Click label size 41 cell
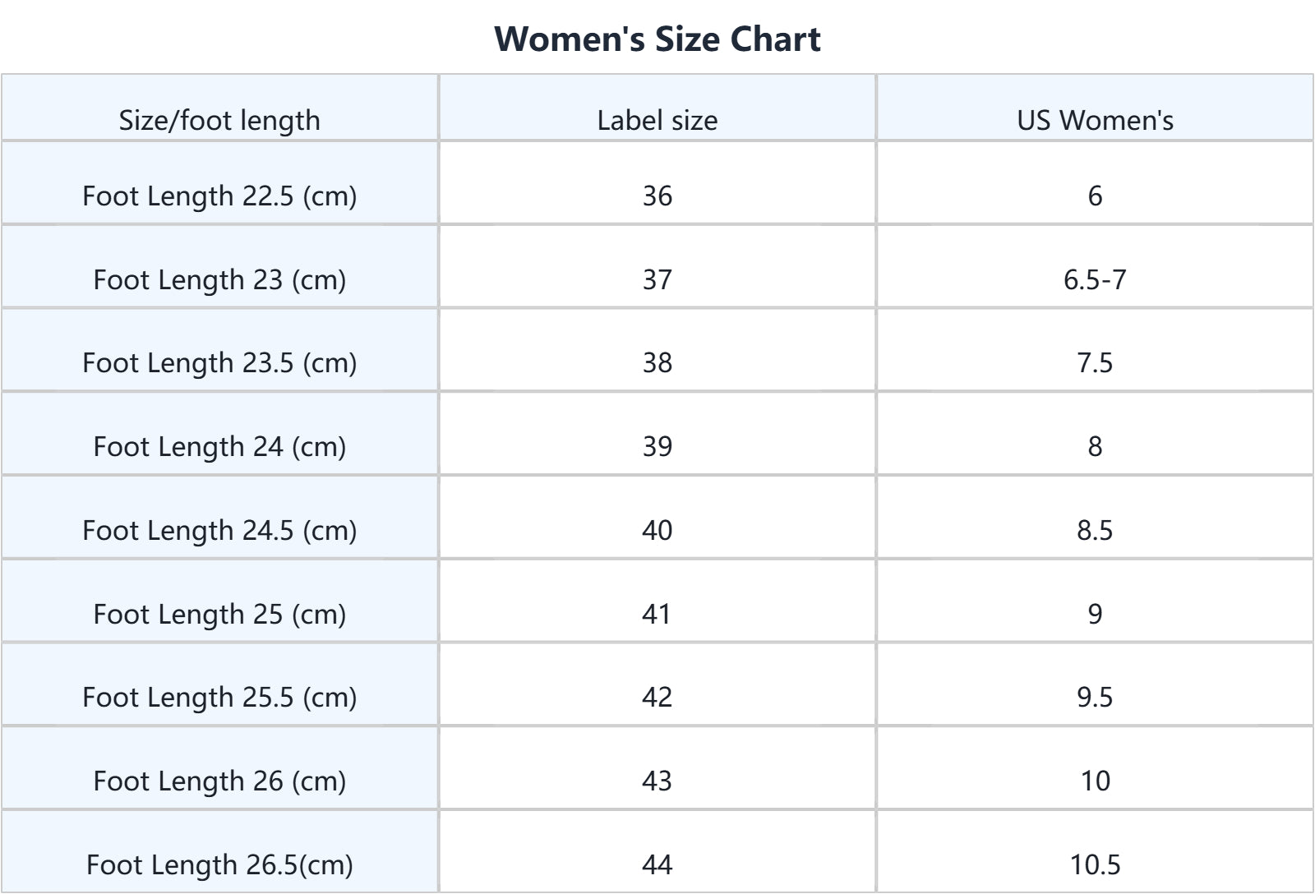Screen dimensions: 1315x894 (x=657, y=614)
